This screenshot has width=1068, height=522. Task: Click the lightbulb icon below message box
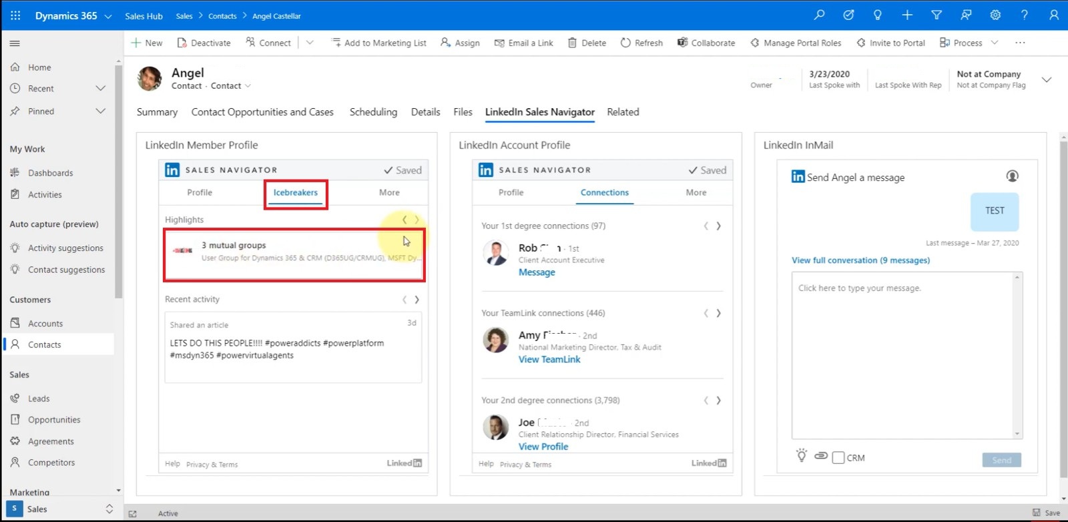(802, 455)
